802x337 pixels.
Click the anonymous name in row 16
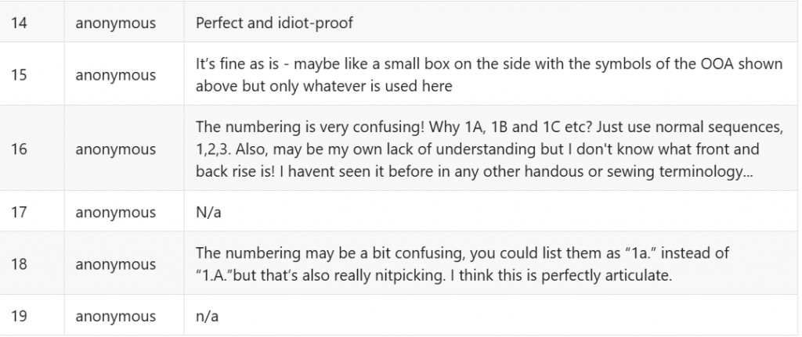115,149
